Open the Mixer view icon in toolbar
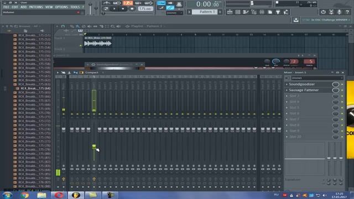This screenshot has width=354, height=199. point(262,12)
